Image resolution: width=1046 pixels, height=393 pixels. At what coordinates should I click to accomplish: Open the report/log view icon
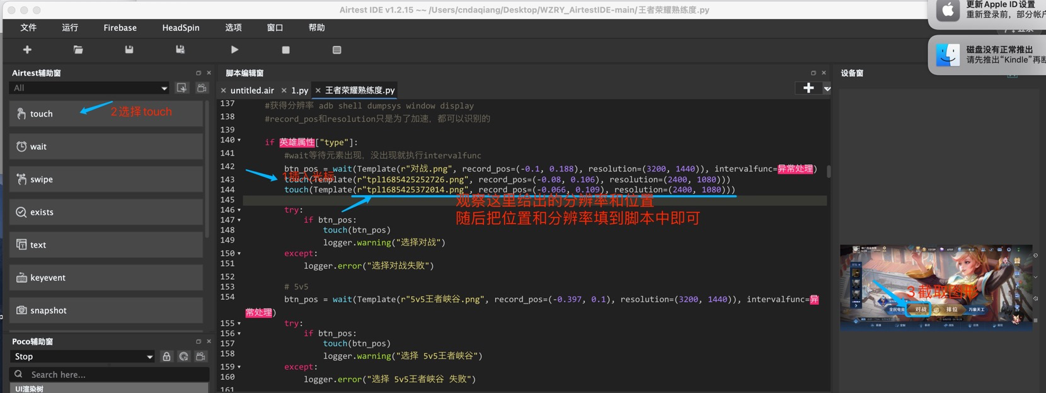[x=337, y=50]
